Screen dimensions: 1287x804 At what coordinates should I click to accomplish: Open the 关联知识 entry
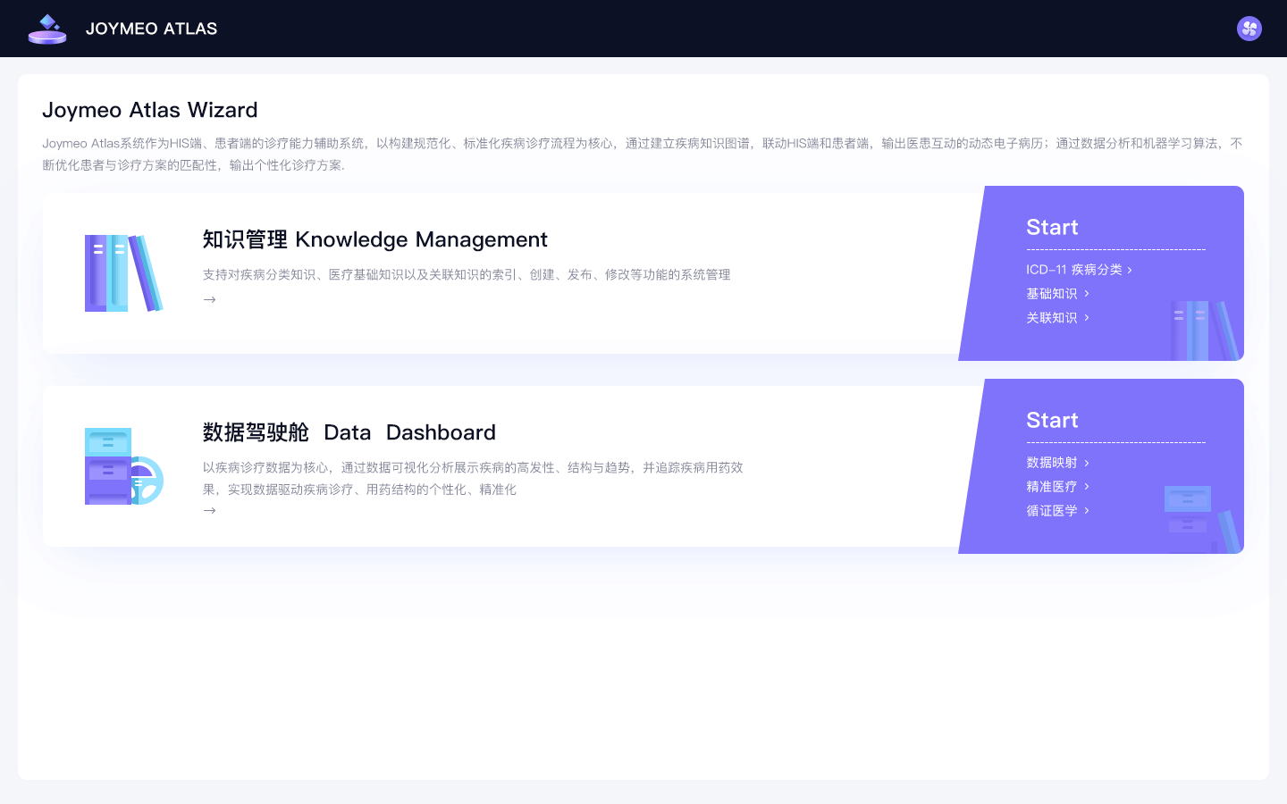[1052, 317]
